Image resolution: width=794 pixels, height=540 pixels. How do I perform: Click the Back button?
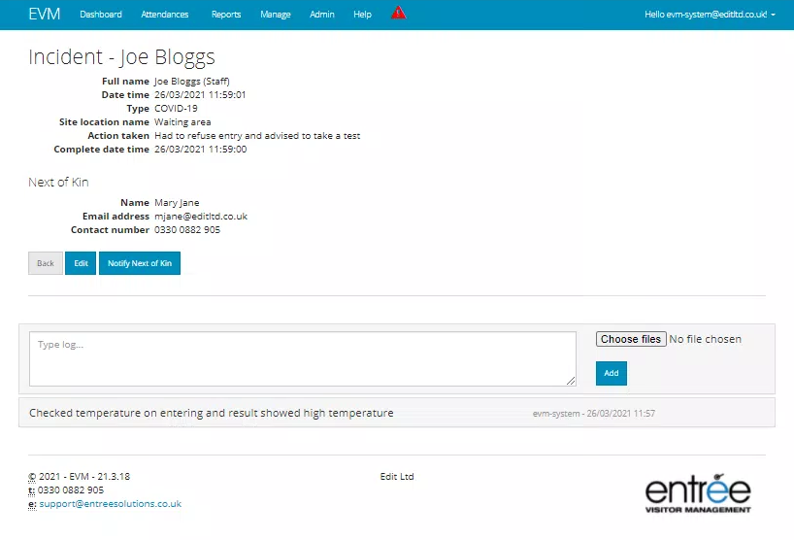point(46,263)
